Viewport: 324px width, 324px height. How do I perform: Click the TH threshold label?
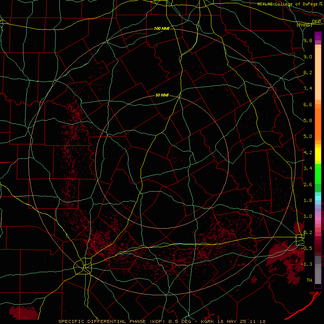pos(309,280)
